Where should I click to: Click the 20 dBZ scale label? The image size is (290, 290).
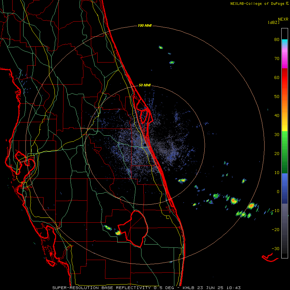pyautogui.click(x=277, y=154)
